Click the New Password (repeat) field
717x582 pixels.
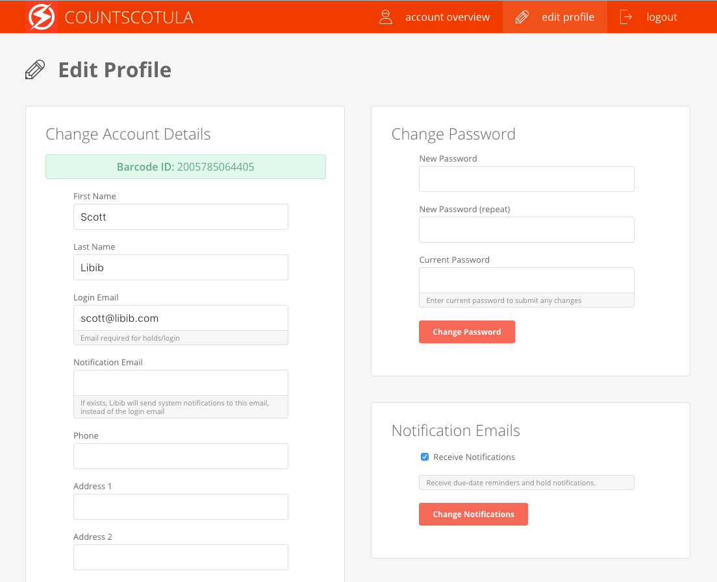tap(526, 230)
